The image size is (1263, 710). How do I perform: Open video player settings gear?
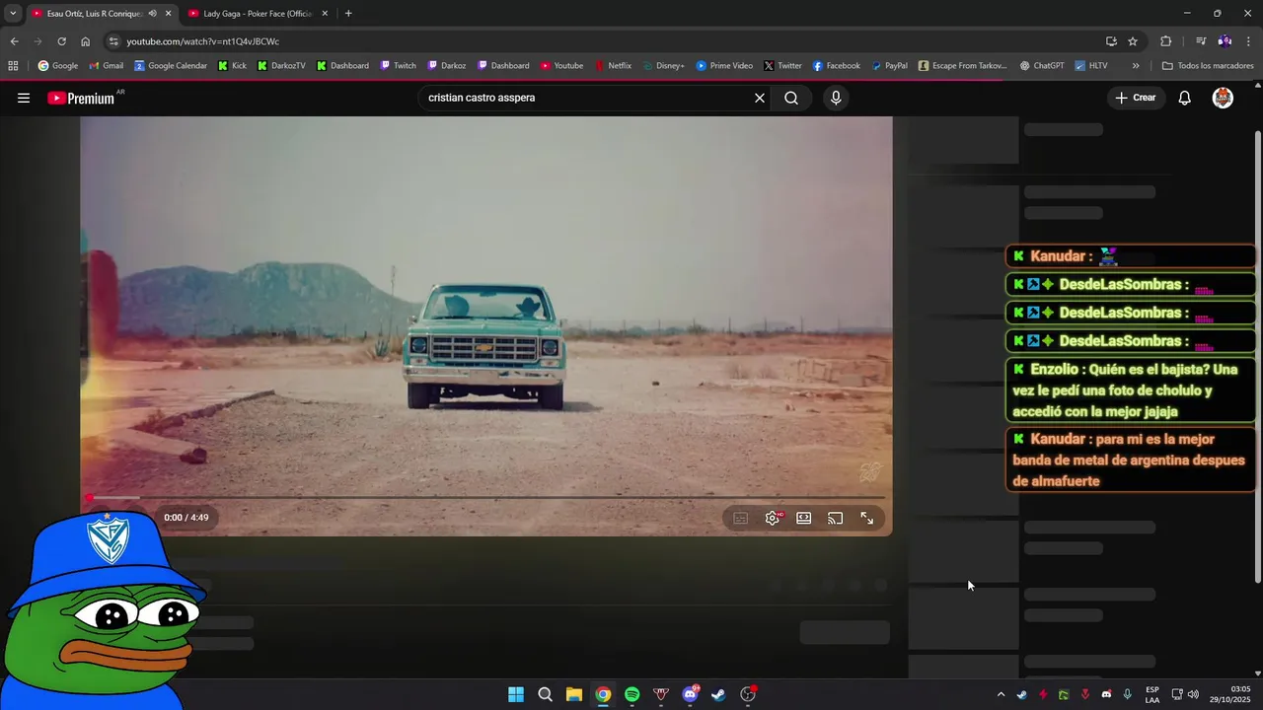point(773,518)
